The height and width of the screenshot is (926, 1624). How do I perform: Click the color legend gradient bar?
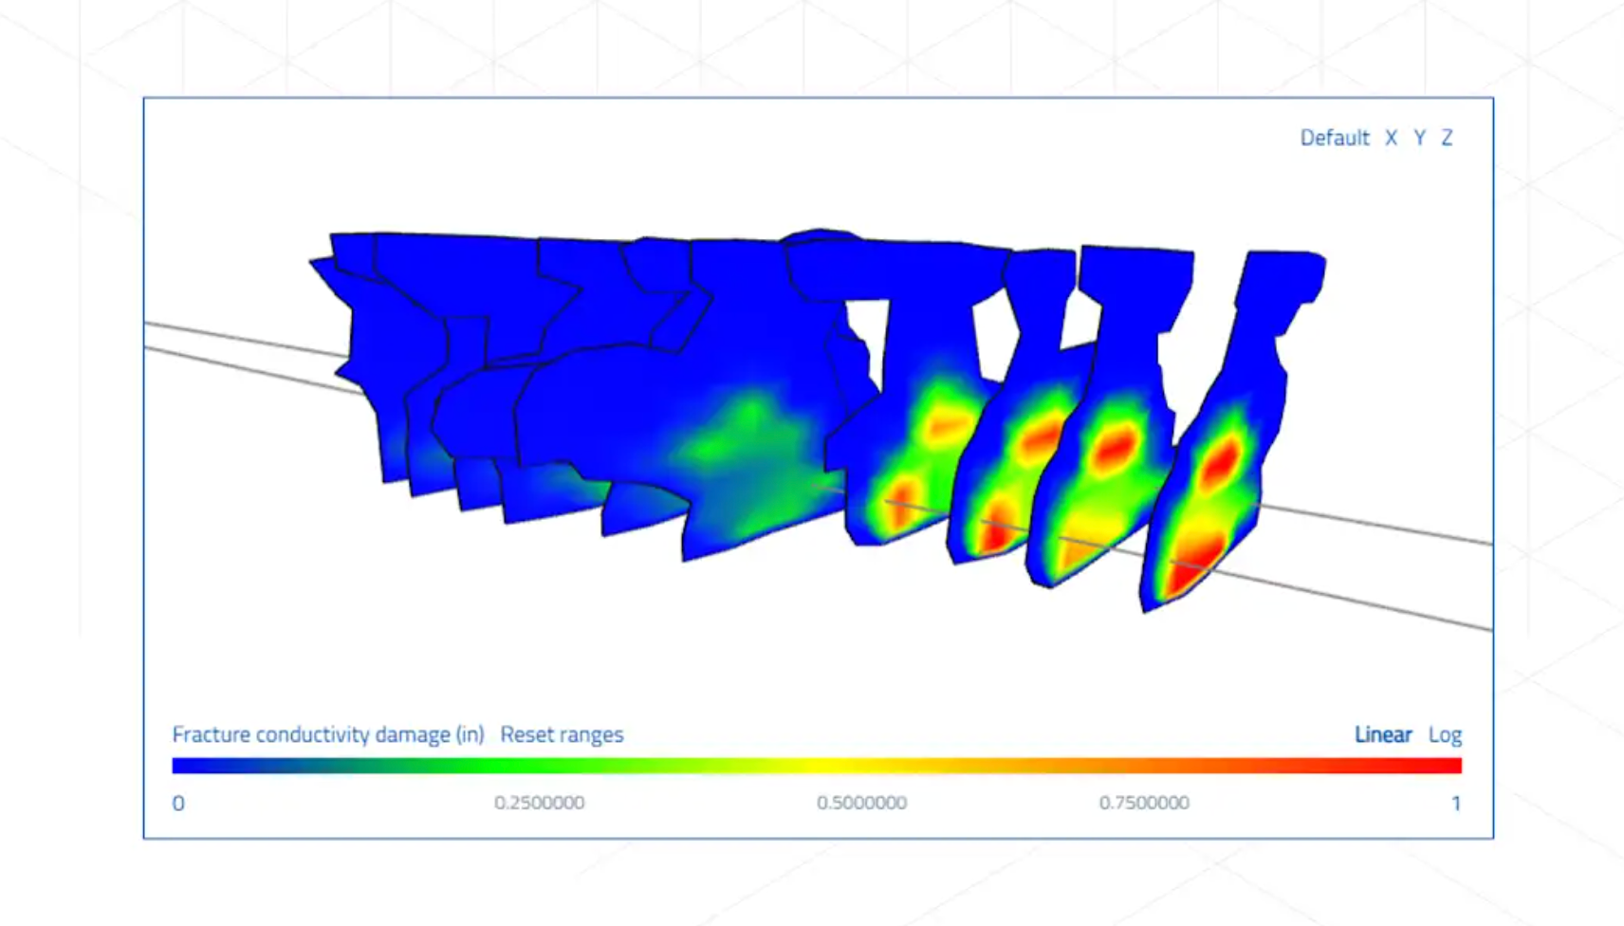817,766
